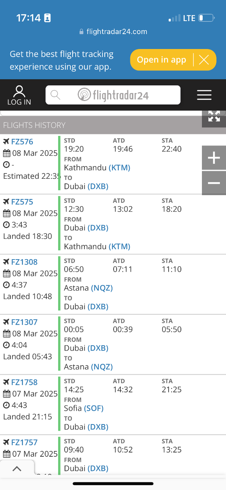Screen dimensions: 226x490
Task: Open flight FZ1758 link
Action: click(24, 382)
